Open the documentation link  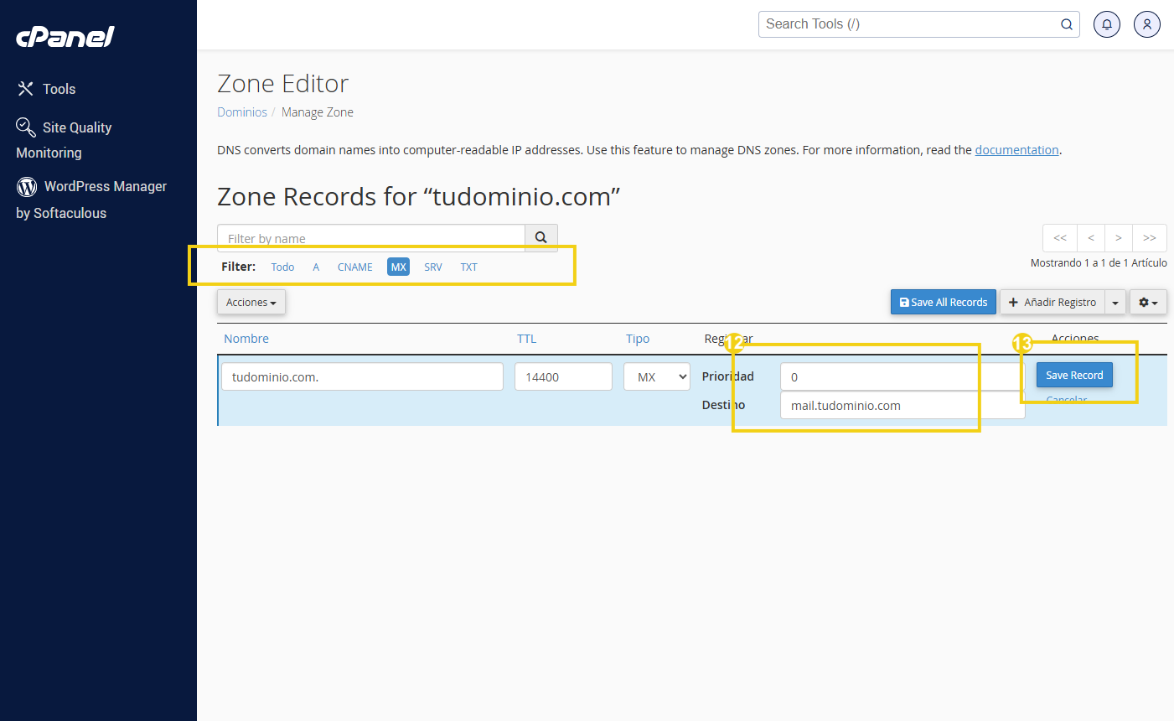point(1016,150)
